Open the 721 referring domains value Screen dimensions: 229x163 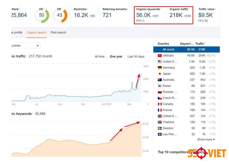[x=107, y=15]
